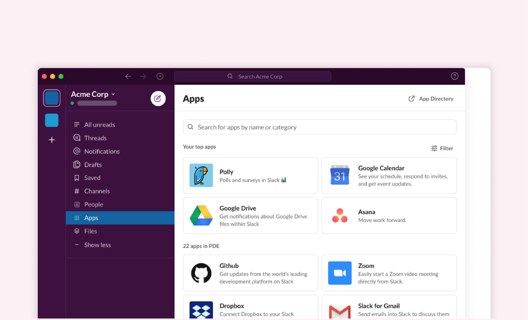Select Channels in the sidebar
The height and width of the screenshot is (320, 528).
[96, 191]
